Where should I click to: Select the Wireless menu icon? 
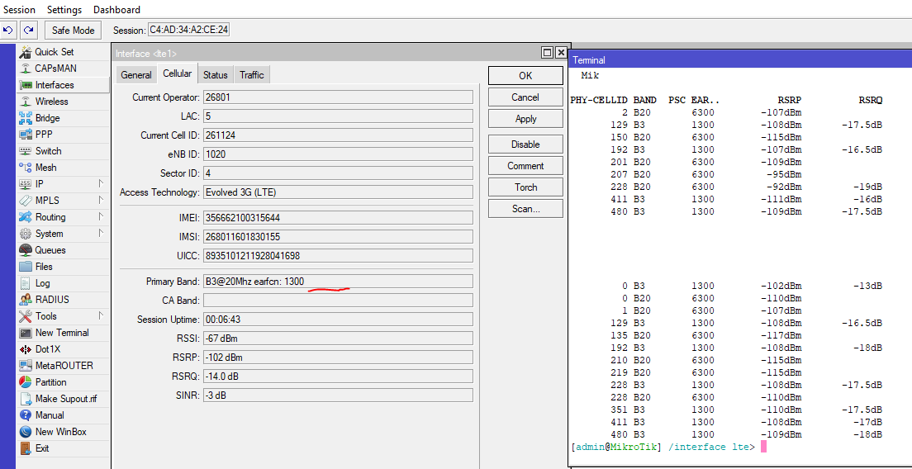(25, 102)
